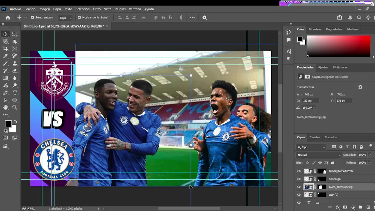Screen dimensions: 375x211
Task: Select the Clone Stamp tool
Action: click(x=15, y=63)
